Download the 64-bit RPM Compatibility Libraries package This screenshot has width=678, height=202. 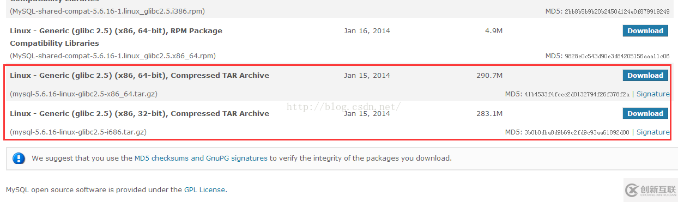pyautogui.click(x=645, y=31)
